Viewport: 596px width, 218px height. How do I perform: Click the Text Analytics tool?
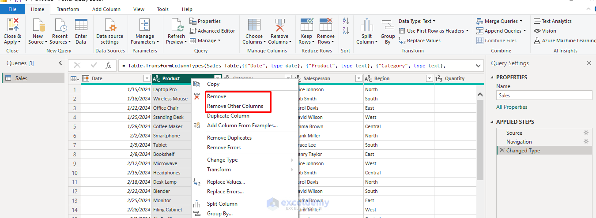pos(553,21)
